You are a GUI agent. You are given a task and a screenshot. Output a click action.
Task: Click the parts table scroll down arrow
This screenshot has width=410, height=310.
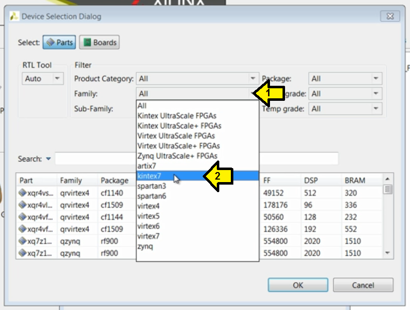(x=387, y=253)
